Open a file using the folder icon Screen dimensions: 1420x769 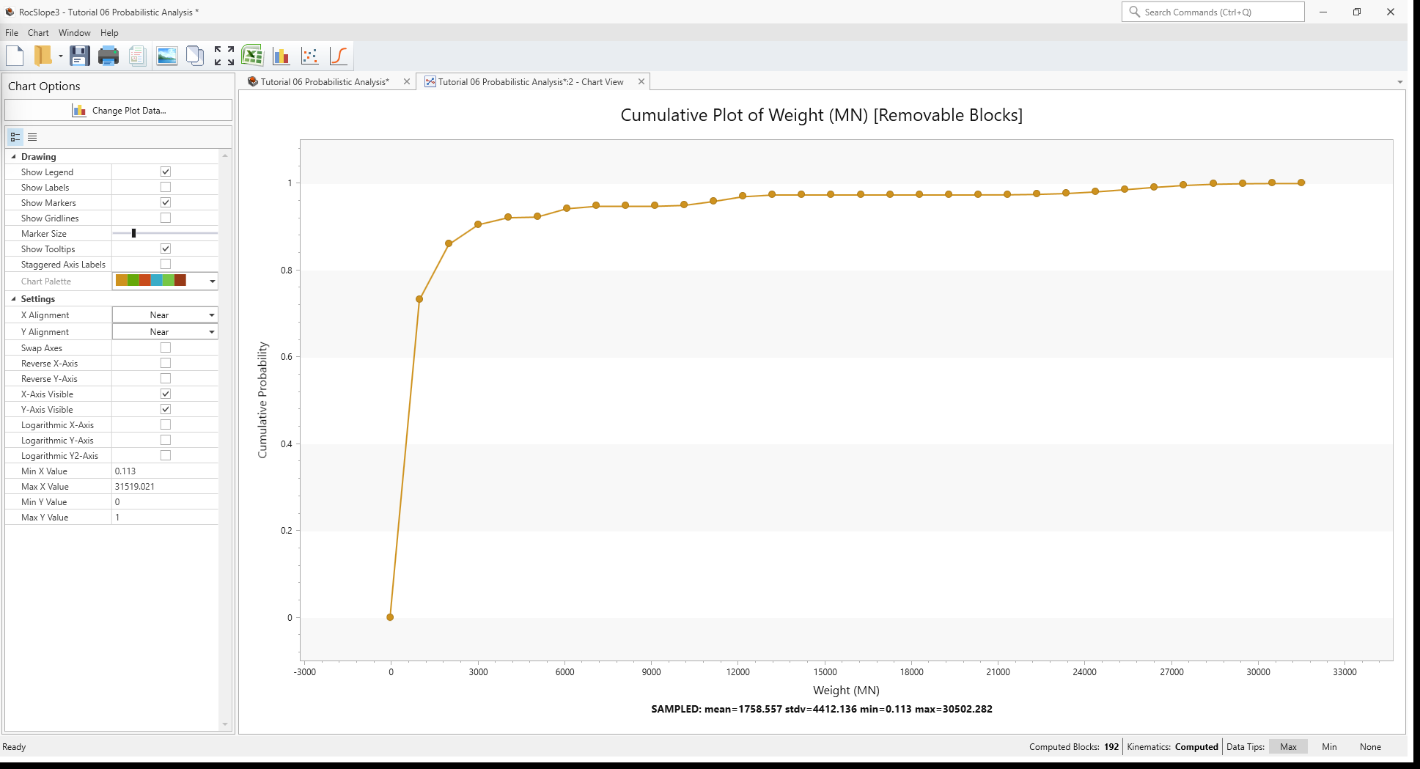click(43, 56)
